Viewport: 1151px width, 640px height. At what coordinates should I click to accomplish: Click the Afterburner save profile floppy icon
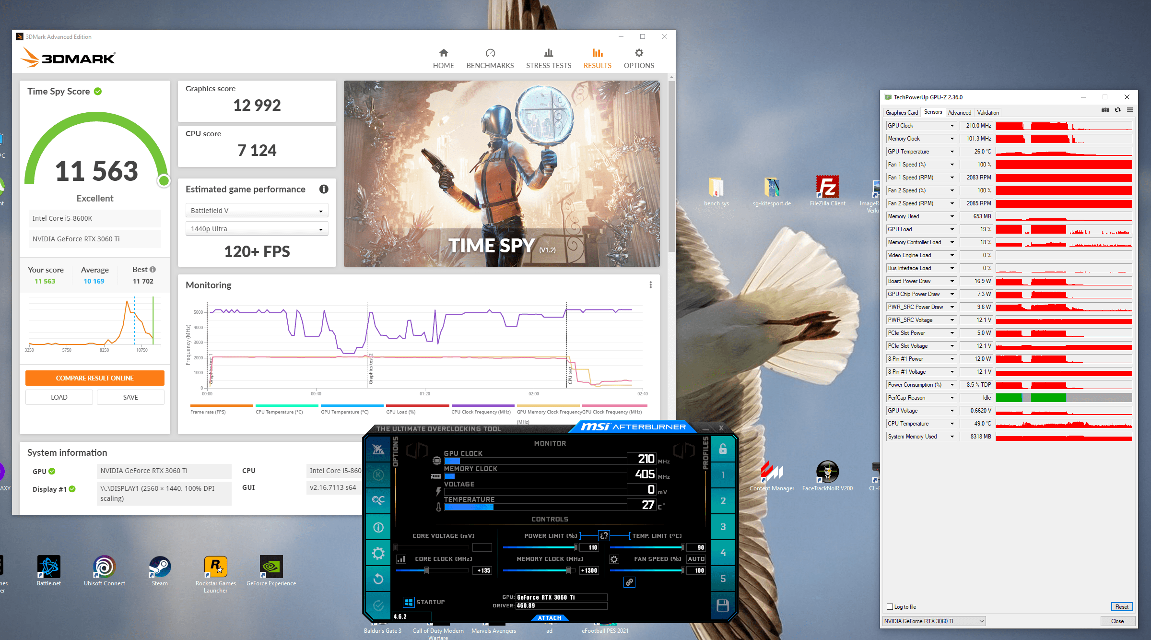(x=723, y=605)
